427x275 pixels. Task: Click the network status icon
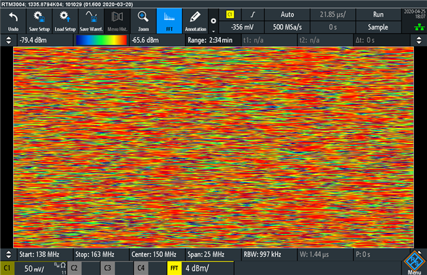click(x=419, y=27)
